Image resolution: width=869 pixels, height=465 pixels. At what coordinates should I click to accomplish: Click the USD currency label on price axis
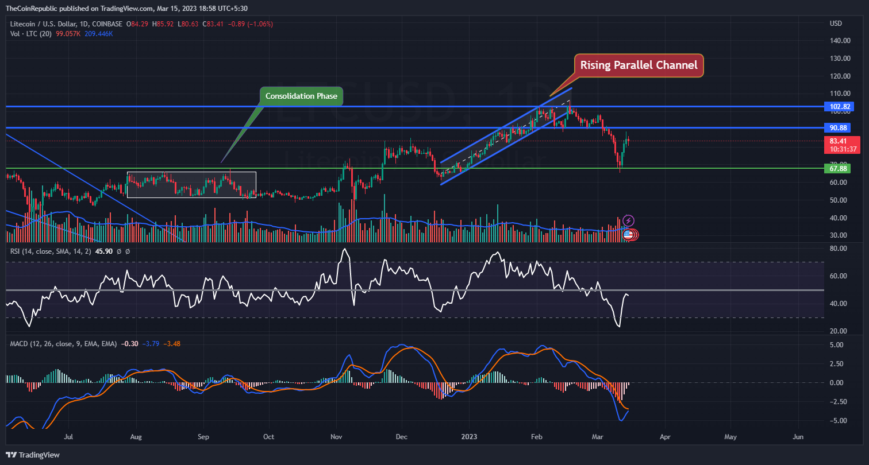[x=837, y=24]
